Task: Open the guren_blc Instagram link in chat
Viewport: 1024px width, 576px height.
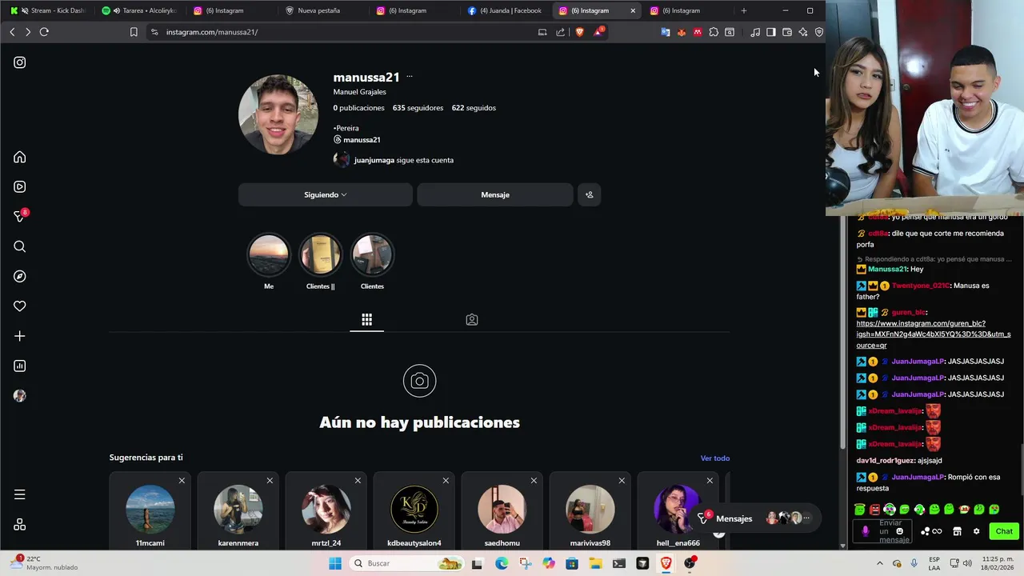Action: click(x=933, y=334)
